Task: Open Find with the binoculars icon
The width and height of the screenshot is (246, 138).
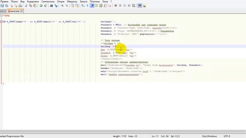Action: click(51, 6)
